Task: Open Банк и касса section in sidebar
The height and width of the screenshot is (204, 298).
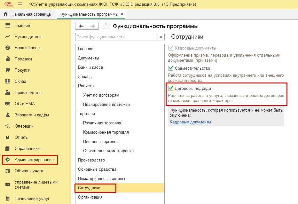Action: coord(27,48)
